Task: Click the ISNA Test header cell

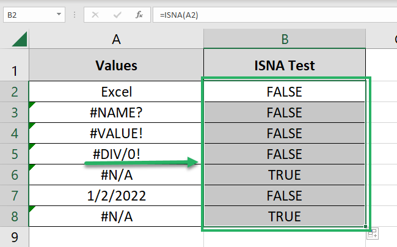Action: click(x=284, y=65)
